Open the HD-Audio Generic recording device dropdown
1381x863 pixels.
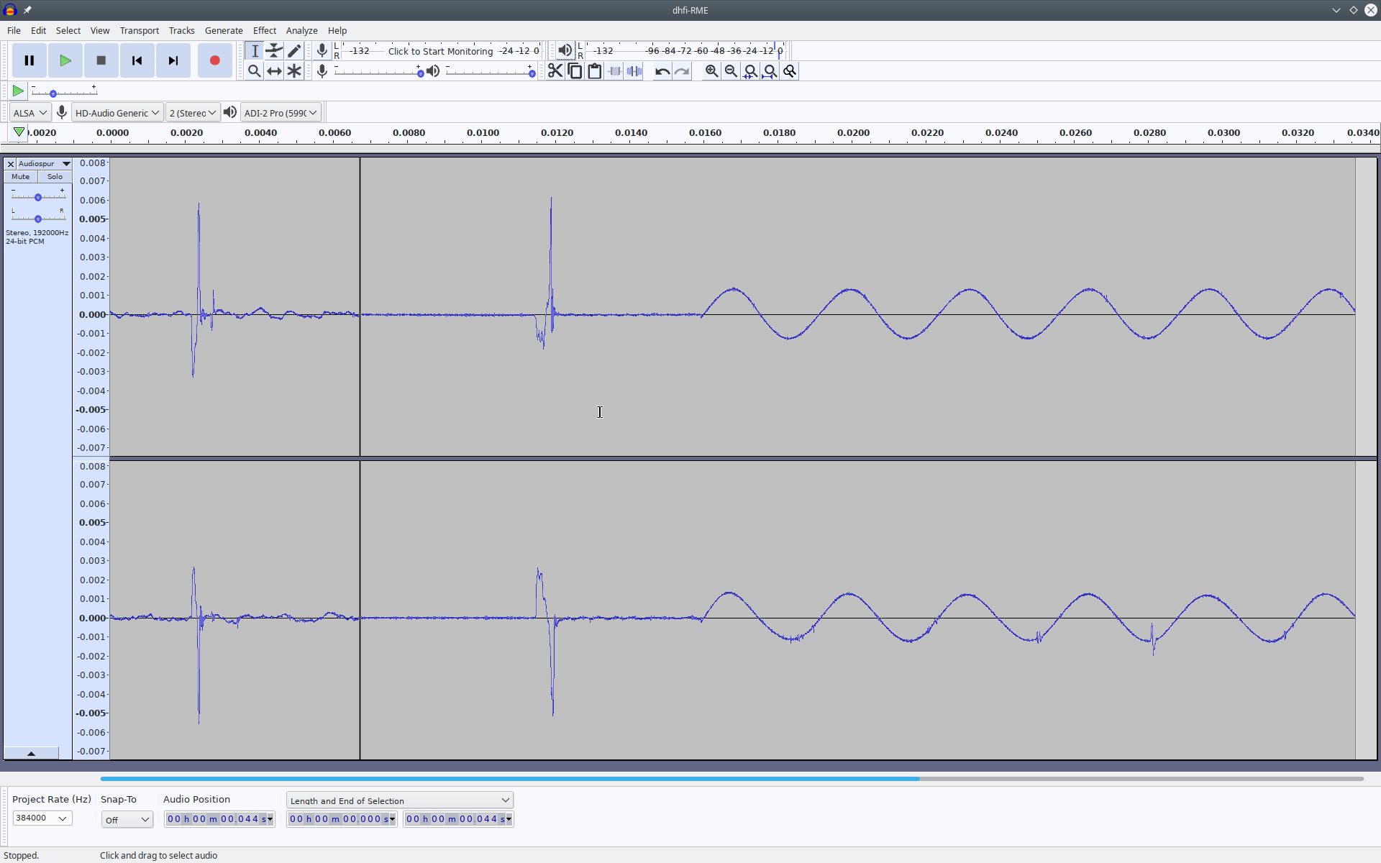click(x=117, y=113)
